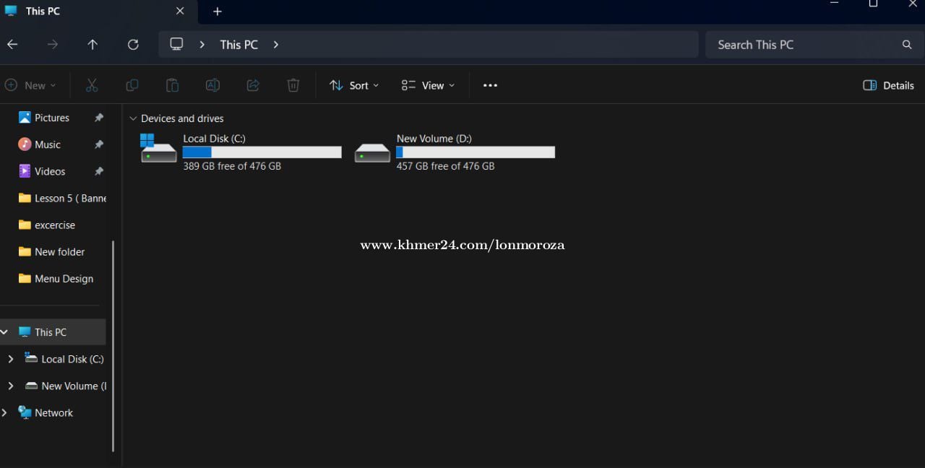This screenshot has width=925, height=468.
Task: Click the Copy icon in toolbar
Action: [x=132, y=85]
